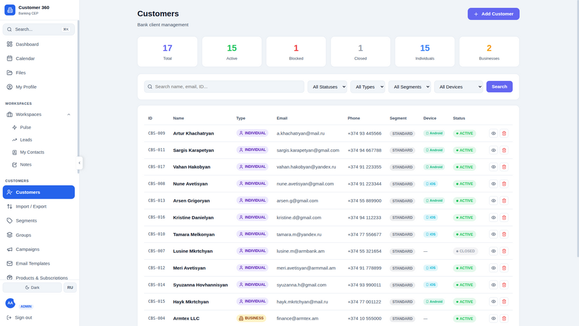Go to Files section
Viewport: 579px width, 326px height.
coord(38,73)
